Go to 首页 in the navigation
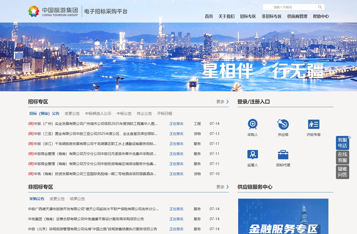Image resolution: width=357 pixels, height=234 pixels. (209, 16)
